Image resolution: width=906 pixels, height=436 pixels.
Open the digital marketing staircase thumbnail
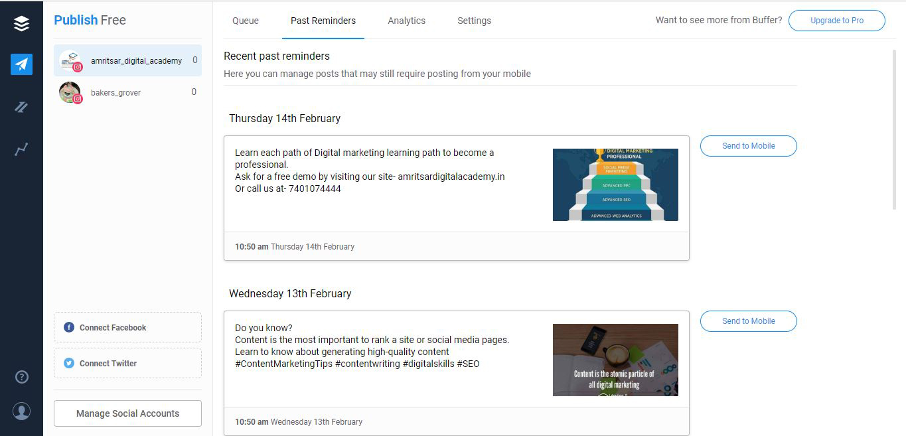[615, 184]
